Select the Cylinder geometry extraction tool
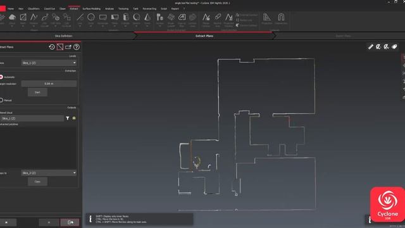Screen dimensions: 405x228 pos(125,17)
